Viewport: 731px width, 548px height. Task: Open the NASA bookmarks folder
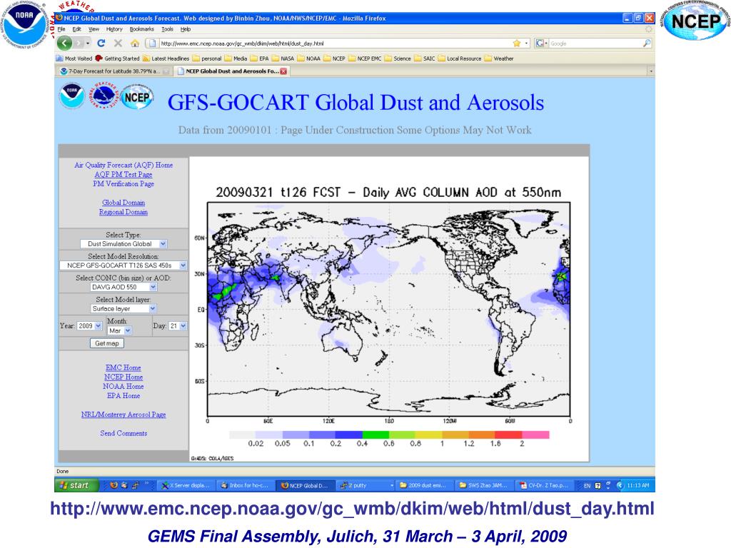tap(283, 59)
